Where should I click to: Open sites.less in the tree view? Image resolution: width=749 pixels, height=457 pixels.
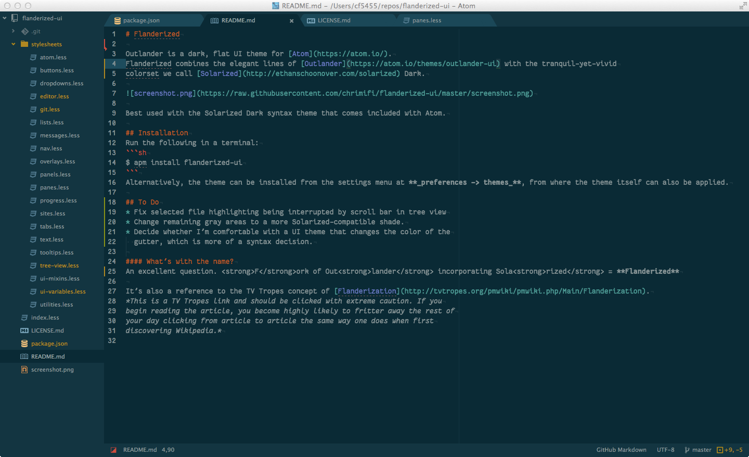[x=53, y=213]
